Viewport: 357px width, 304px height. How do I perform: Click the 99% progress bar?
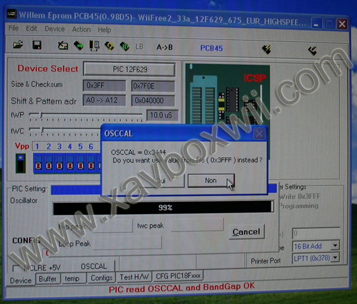(163, 208)
